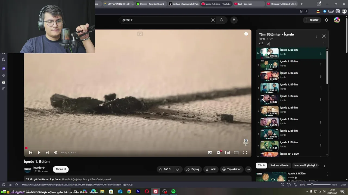
Task: Enter fullscreen mode
Action: [245, 152]
